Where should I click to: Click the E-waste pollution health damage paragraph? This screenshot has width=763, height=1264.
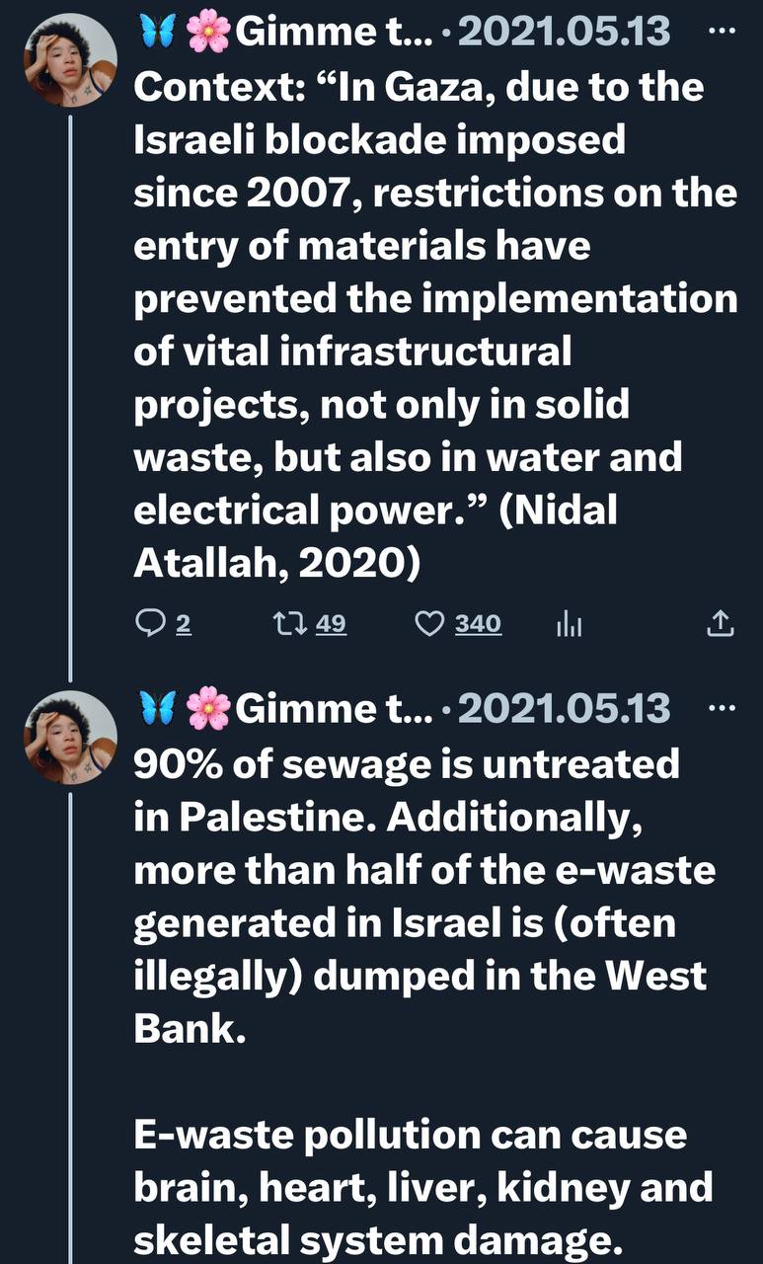point(422,1185)
